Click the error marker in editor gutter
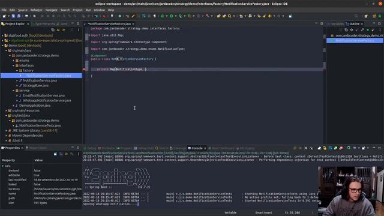This screenshot has height=216, width=384. click(x=84, y=70)
